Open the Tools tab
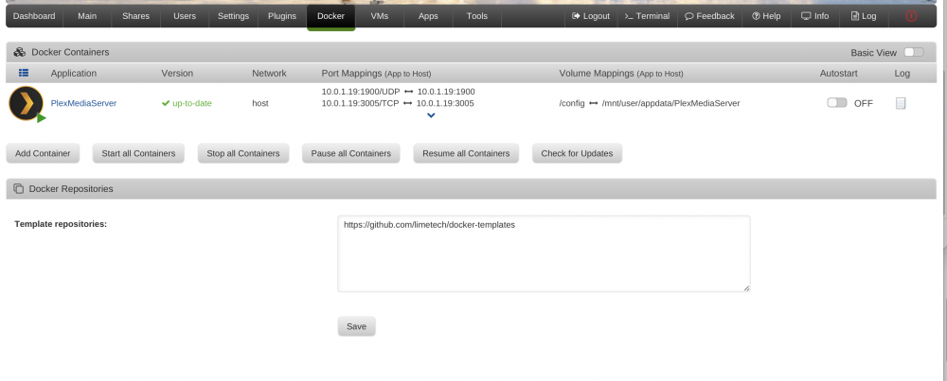This screenshot has height=381, width=947. [476, 16]
